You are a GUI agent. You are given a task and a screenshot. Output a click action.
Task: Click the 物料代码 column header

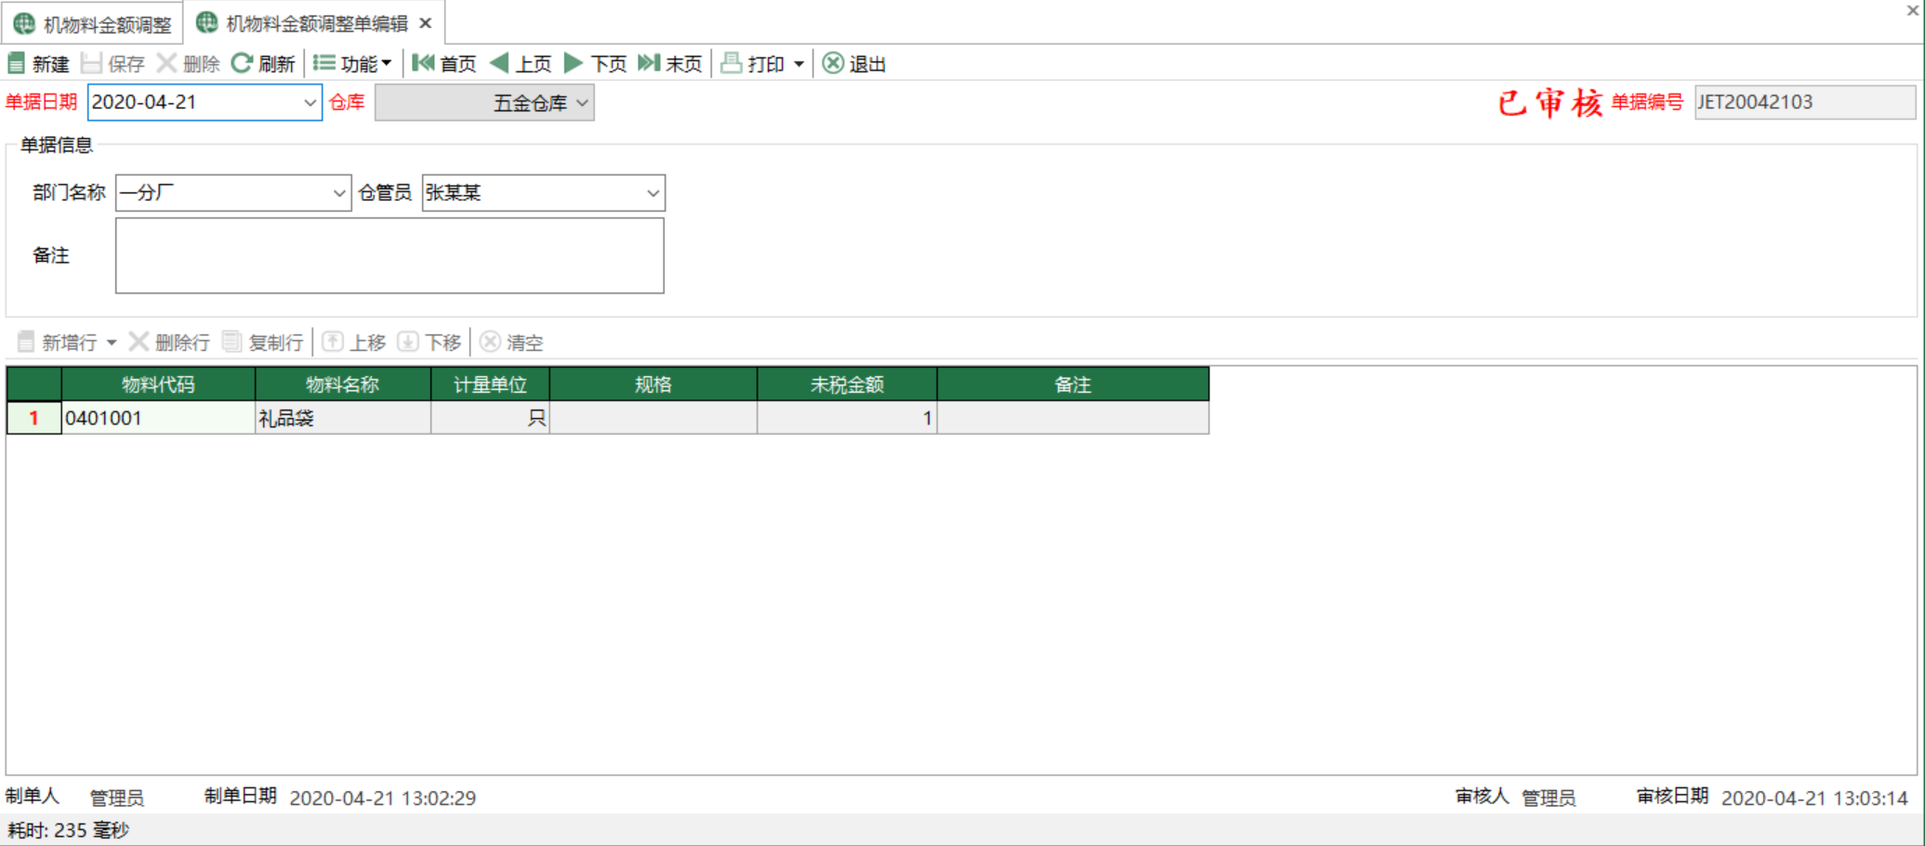158,384
